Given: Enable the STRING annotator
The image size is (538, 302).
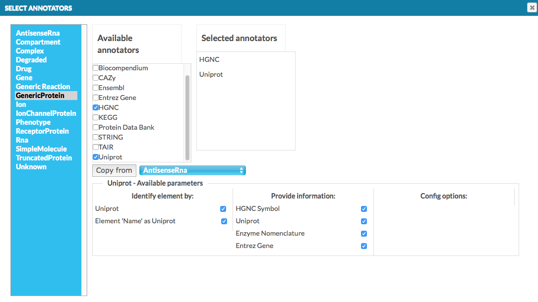Looking at the screenshot, I should 95,137.
